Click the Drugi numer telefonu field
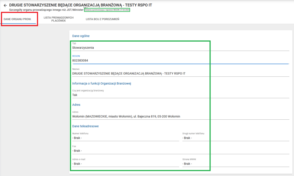Image resolution: width=294 pixels, height=176 pixels. pyautogui.click(x=235, y=138)
